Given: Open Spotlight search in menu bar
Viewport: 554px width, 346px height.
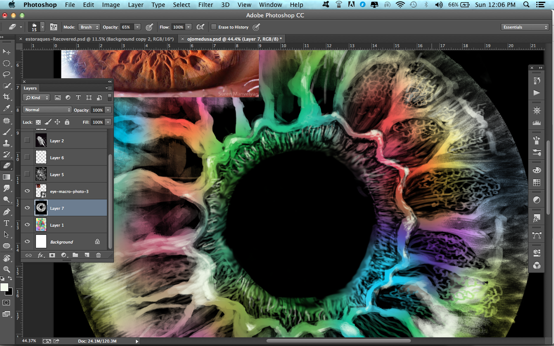Looking at the screenshot, I should 527,5.
